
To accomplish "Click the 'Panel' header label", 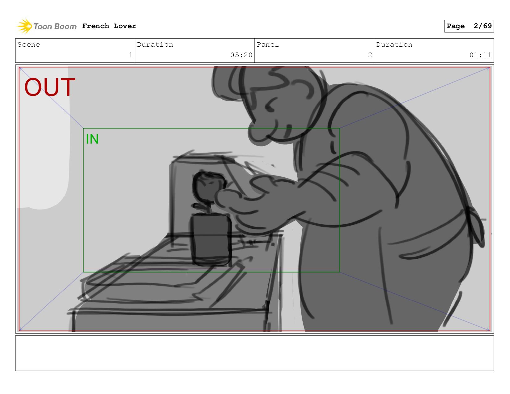I will (268, 44).
